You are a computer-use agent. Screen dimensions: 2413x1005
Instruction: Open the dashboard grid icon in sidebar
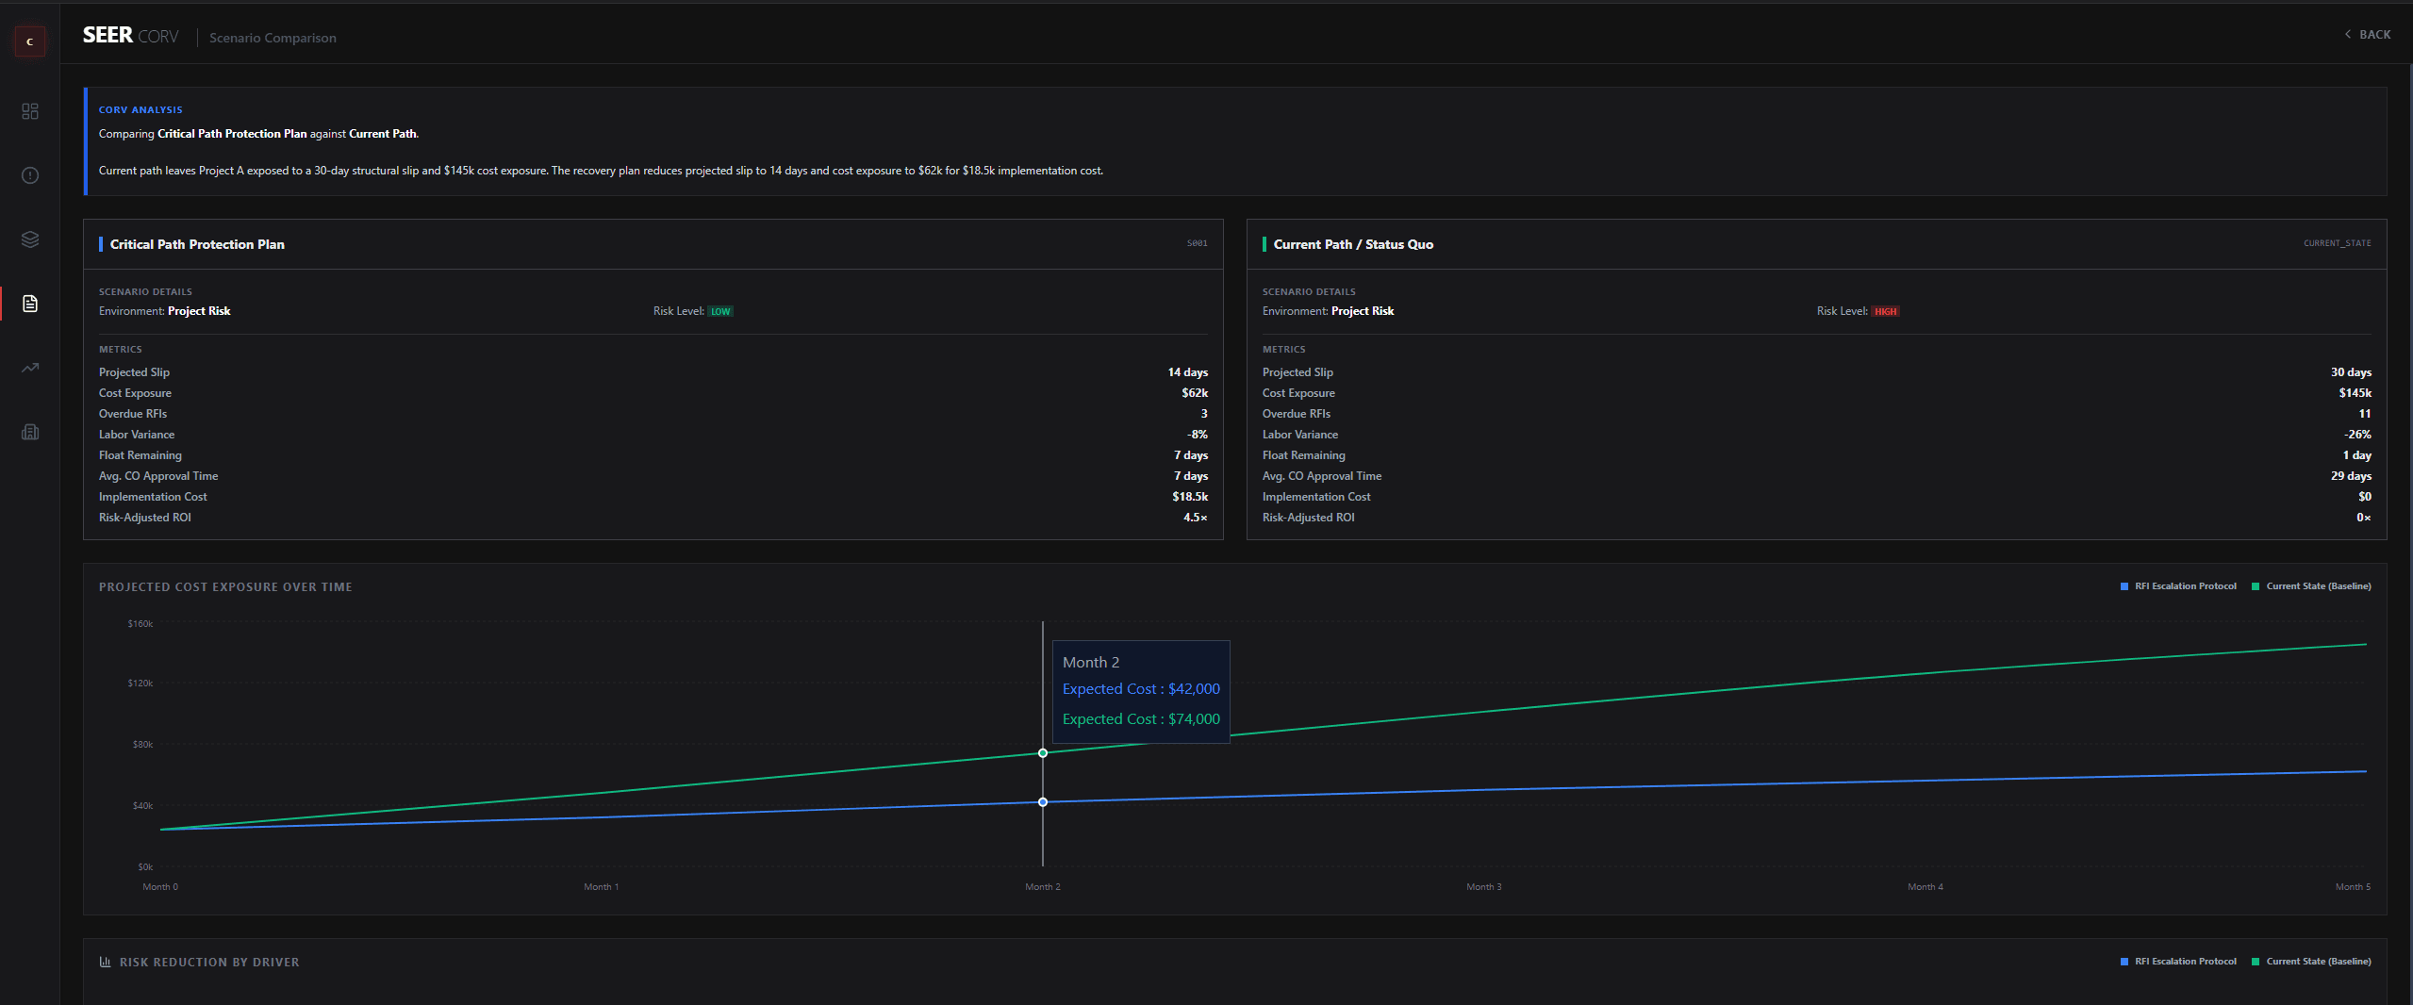click(x=30, y=111)
